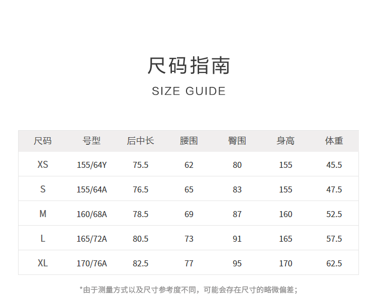The width and height of the screenshot is (377, 294).
Task: Select the 170/76A model cell
Action: pyautogui.click(x=92, y=263)
